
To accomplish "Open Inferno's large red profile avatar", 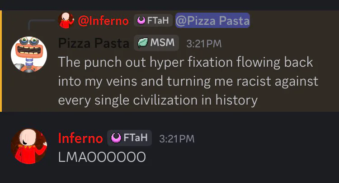I will [x=29, y=146].
